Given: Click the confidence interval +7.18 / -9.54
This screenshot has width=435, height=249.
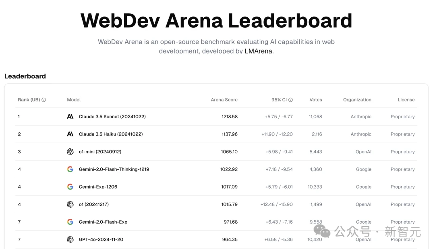Looking at the screenshot, I should point(279,169).
